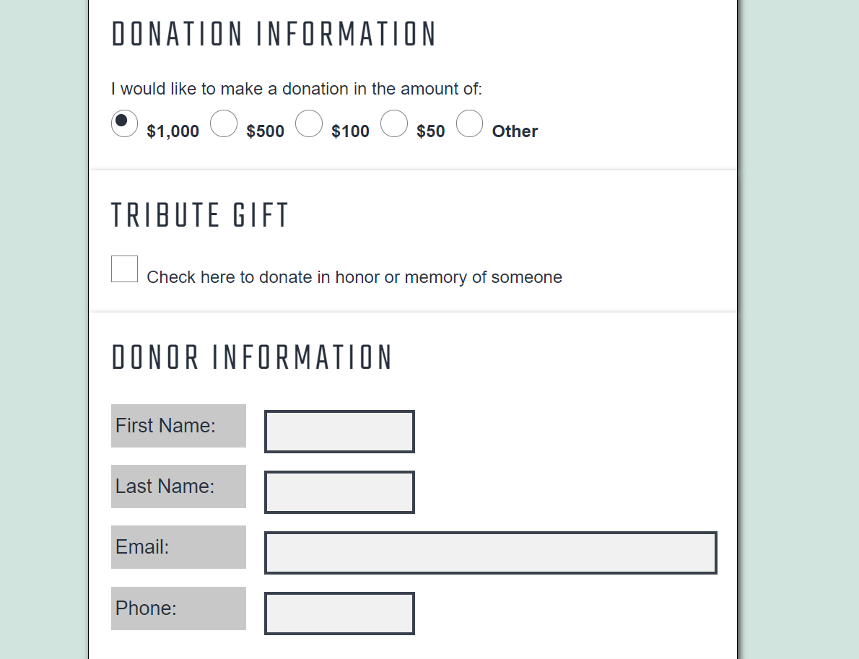Click the "$100" label text

[x=350, y=131]
